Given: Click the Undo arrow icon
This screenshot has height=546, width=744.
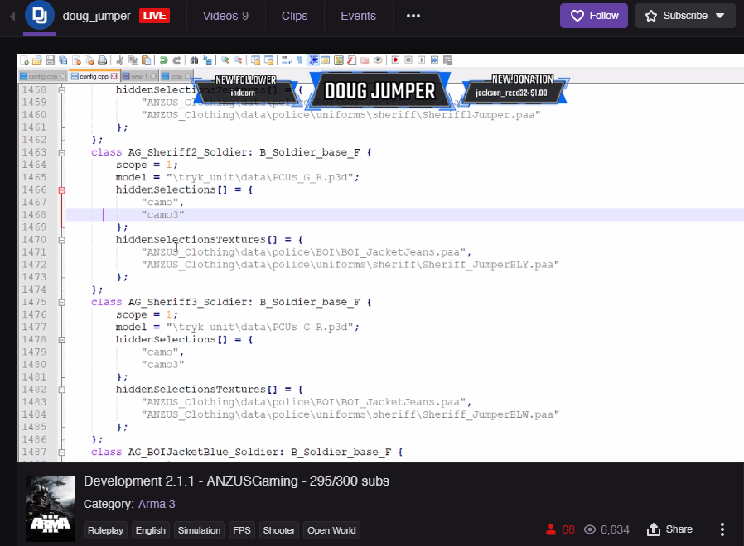Looking at the screenshot, I should point(164,60).
